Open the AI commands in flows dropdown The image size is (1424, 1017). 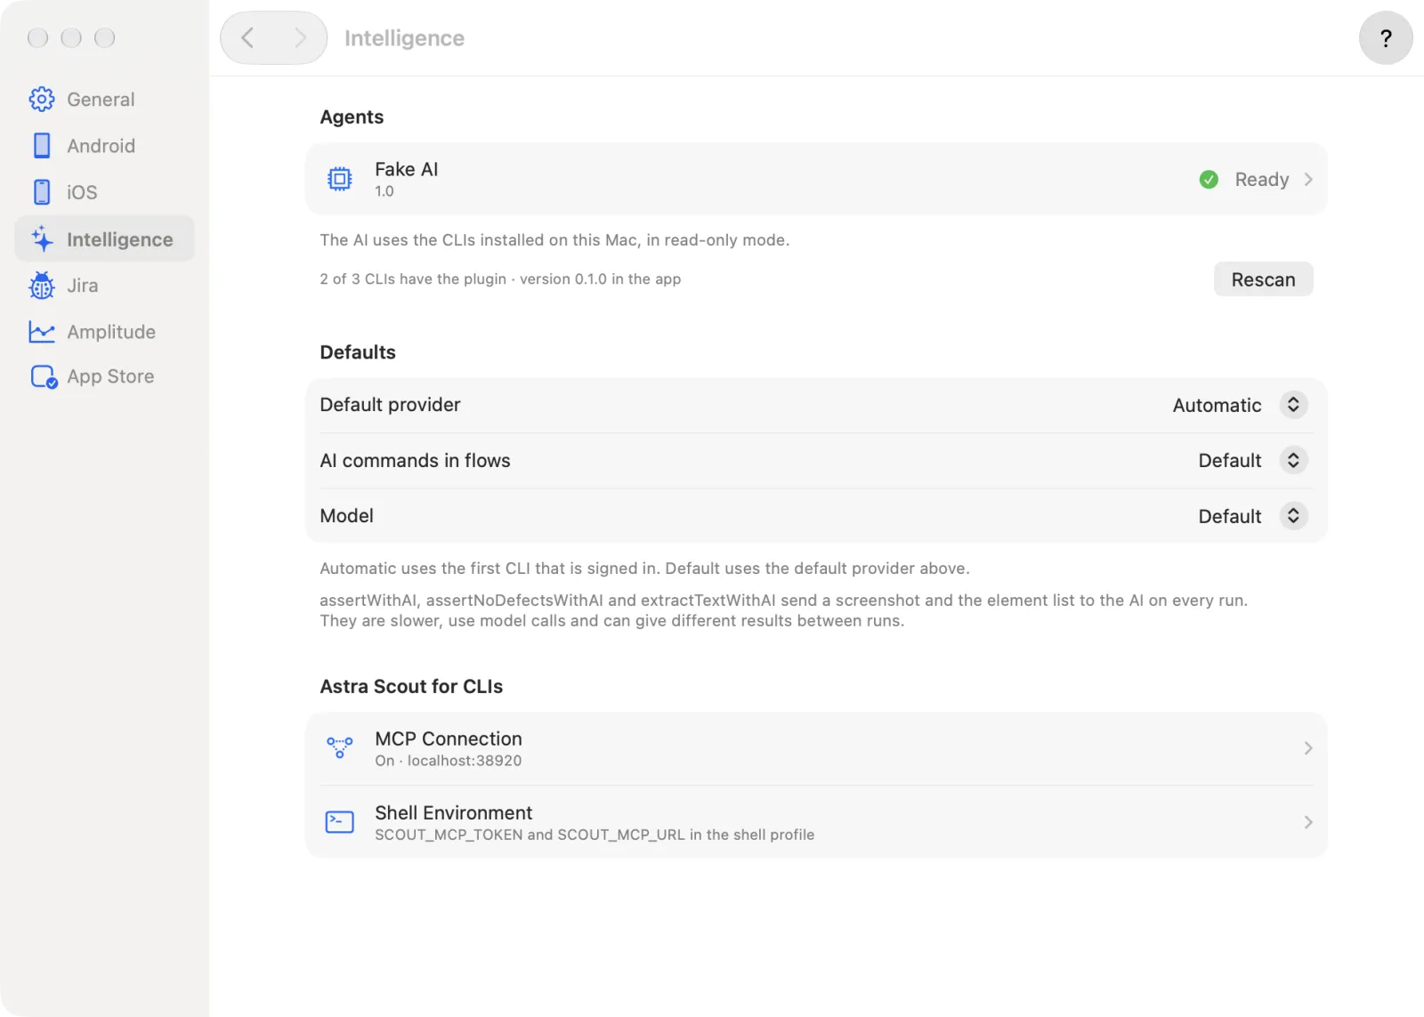tap(1293, 461)
